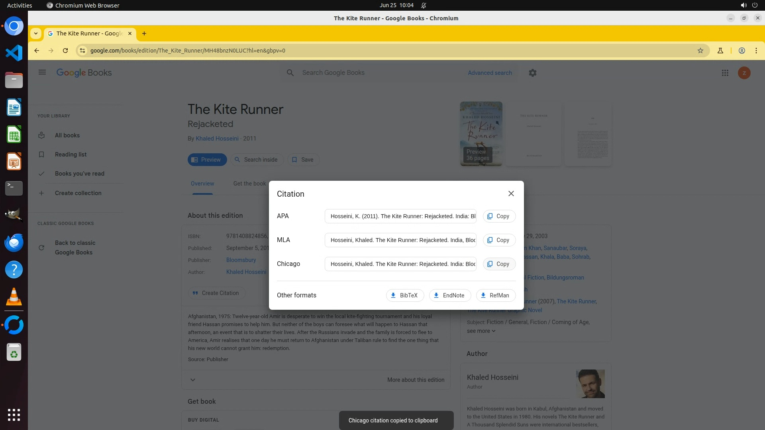Open the Google apps grid

click(725, 73)
